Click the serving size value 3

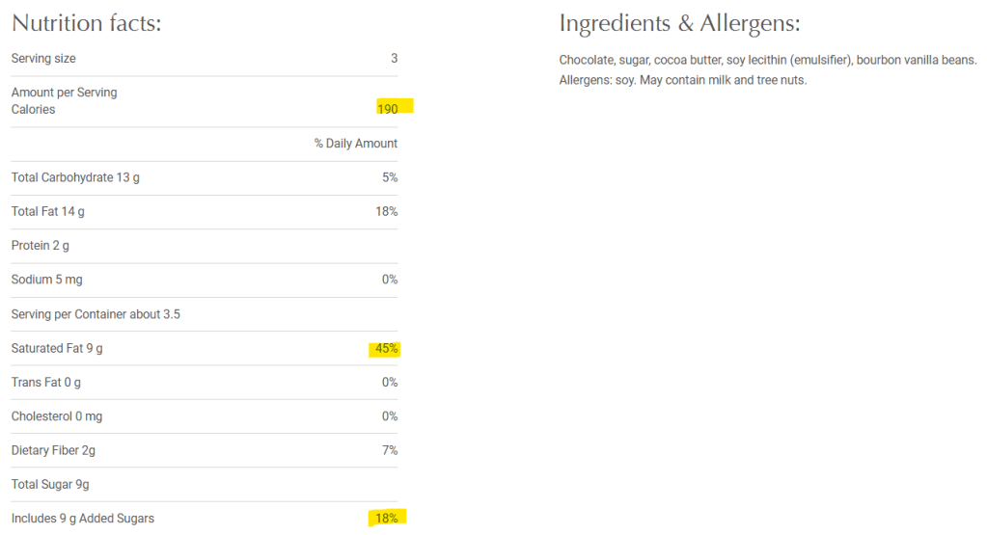[394, 59]
